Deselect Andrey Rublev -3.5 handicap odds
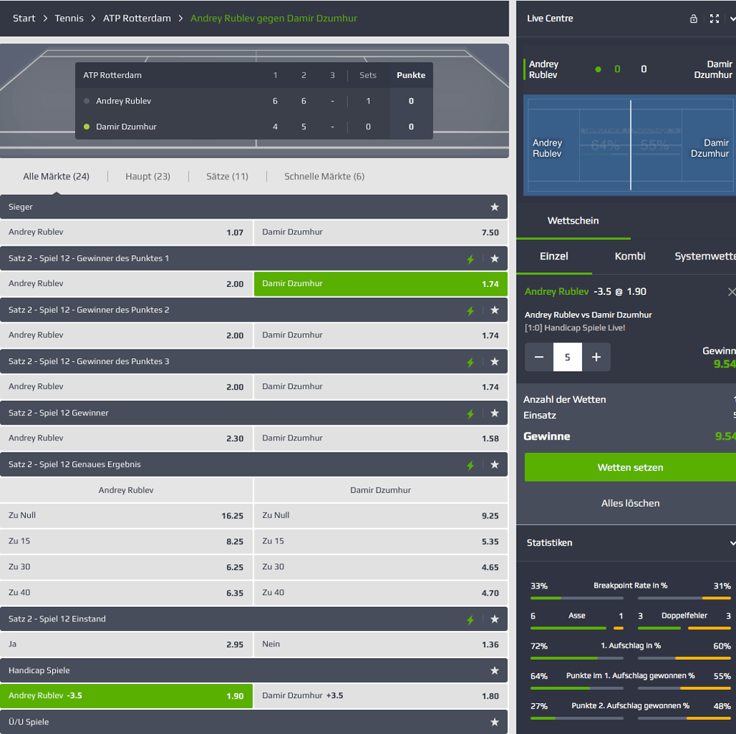 click(x=127, y=696)
